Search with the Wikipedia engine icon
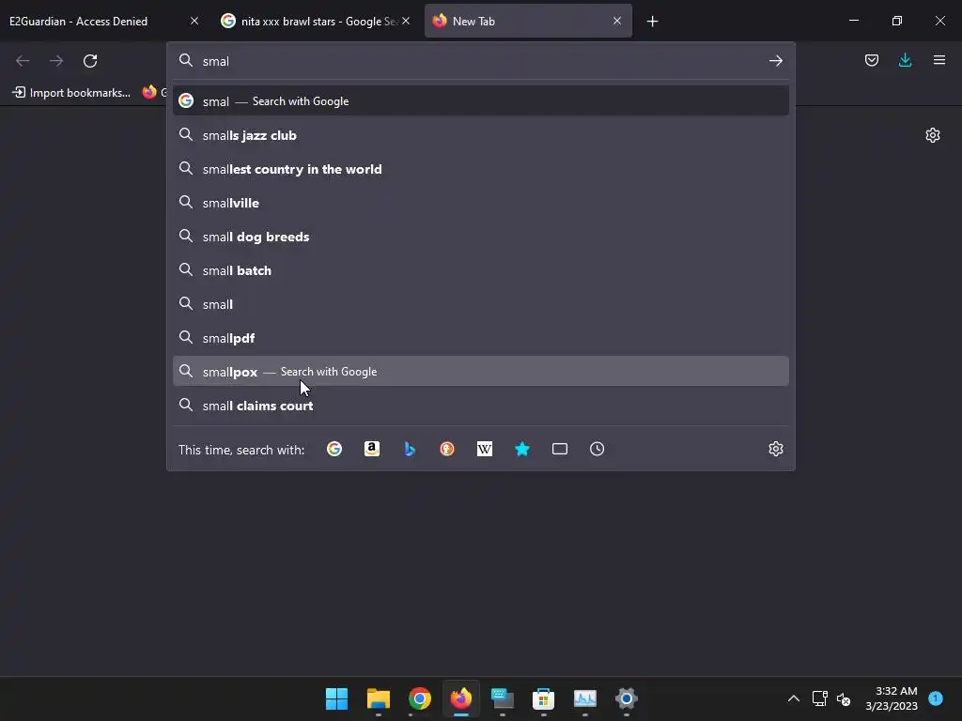This screenshot has height=721, width=962. pos(485,449)
